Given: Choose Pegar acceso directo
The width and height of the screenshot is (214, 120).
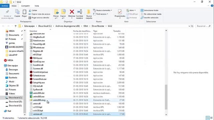Looking at the screenshot, I should point(39,18).
